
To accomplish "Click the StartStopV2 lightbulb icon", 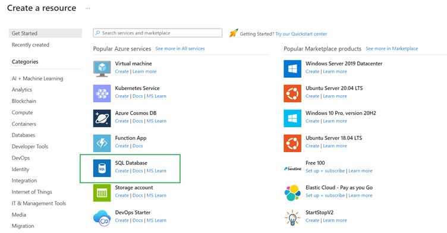I will (x=292, y=218).
